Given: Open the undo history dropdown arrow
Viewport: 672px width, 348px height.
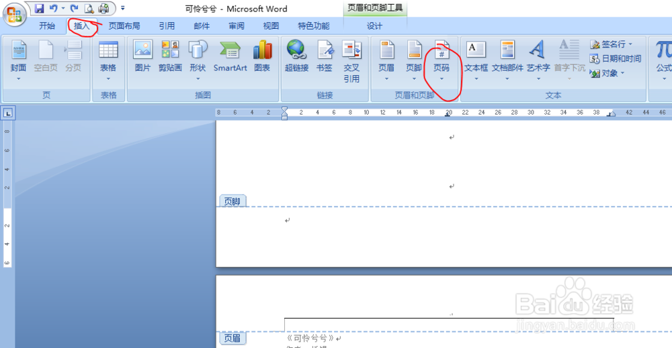Looking at the screenshot, I should (x=63, y=8).
